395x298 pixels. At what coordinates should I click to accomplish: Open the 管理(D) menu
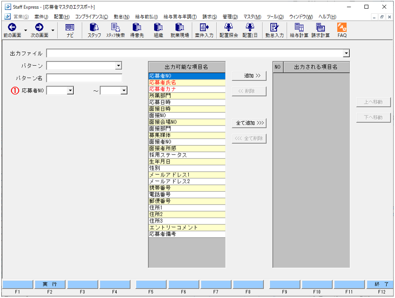(230, 17)
